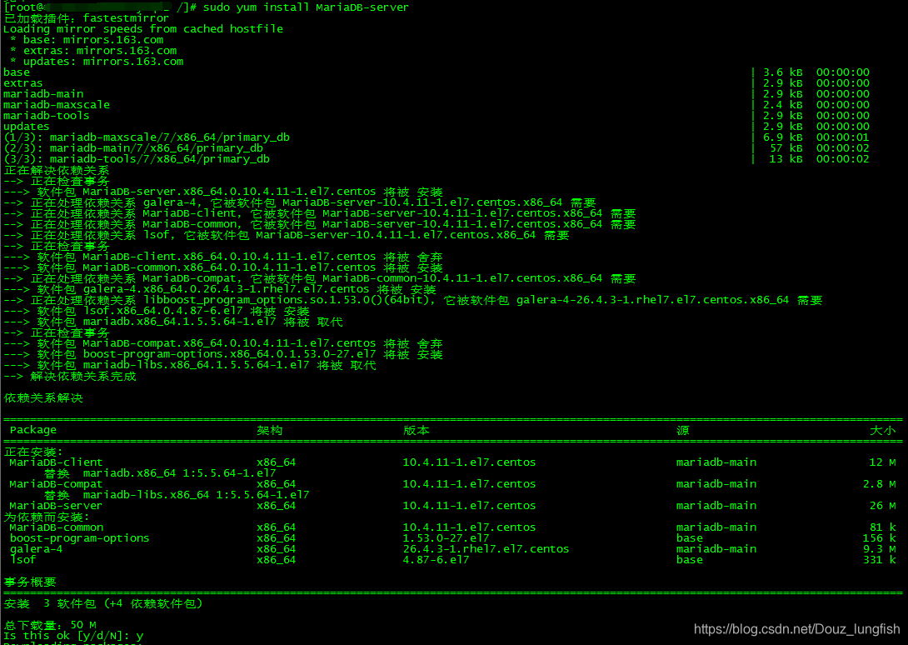Click 'MariaDB-compat' in the package table
The height and width of the screenshot is (645, 908).
coord(56,484)
